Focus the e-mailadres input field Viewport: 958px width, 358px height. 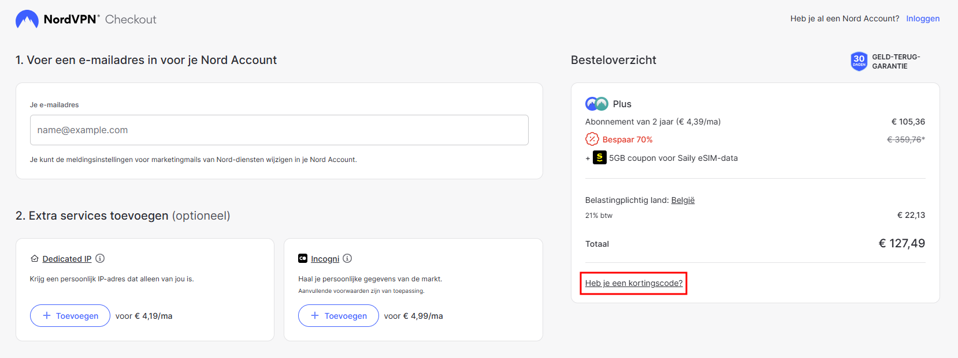pos(279,130)
